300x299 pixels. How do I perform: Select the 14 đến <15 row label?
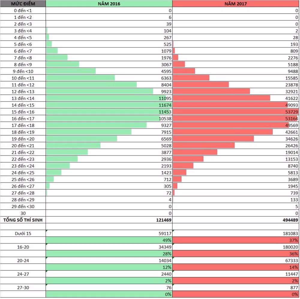(x=23, y=105)
